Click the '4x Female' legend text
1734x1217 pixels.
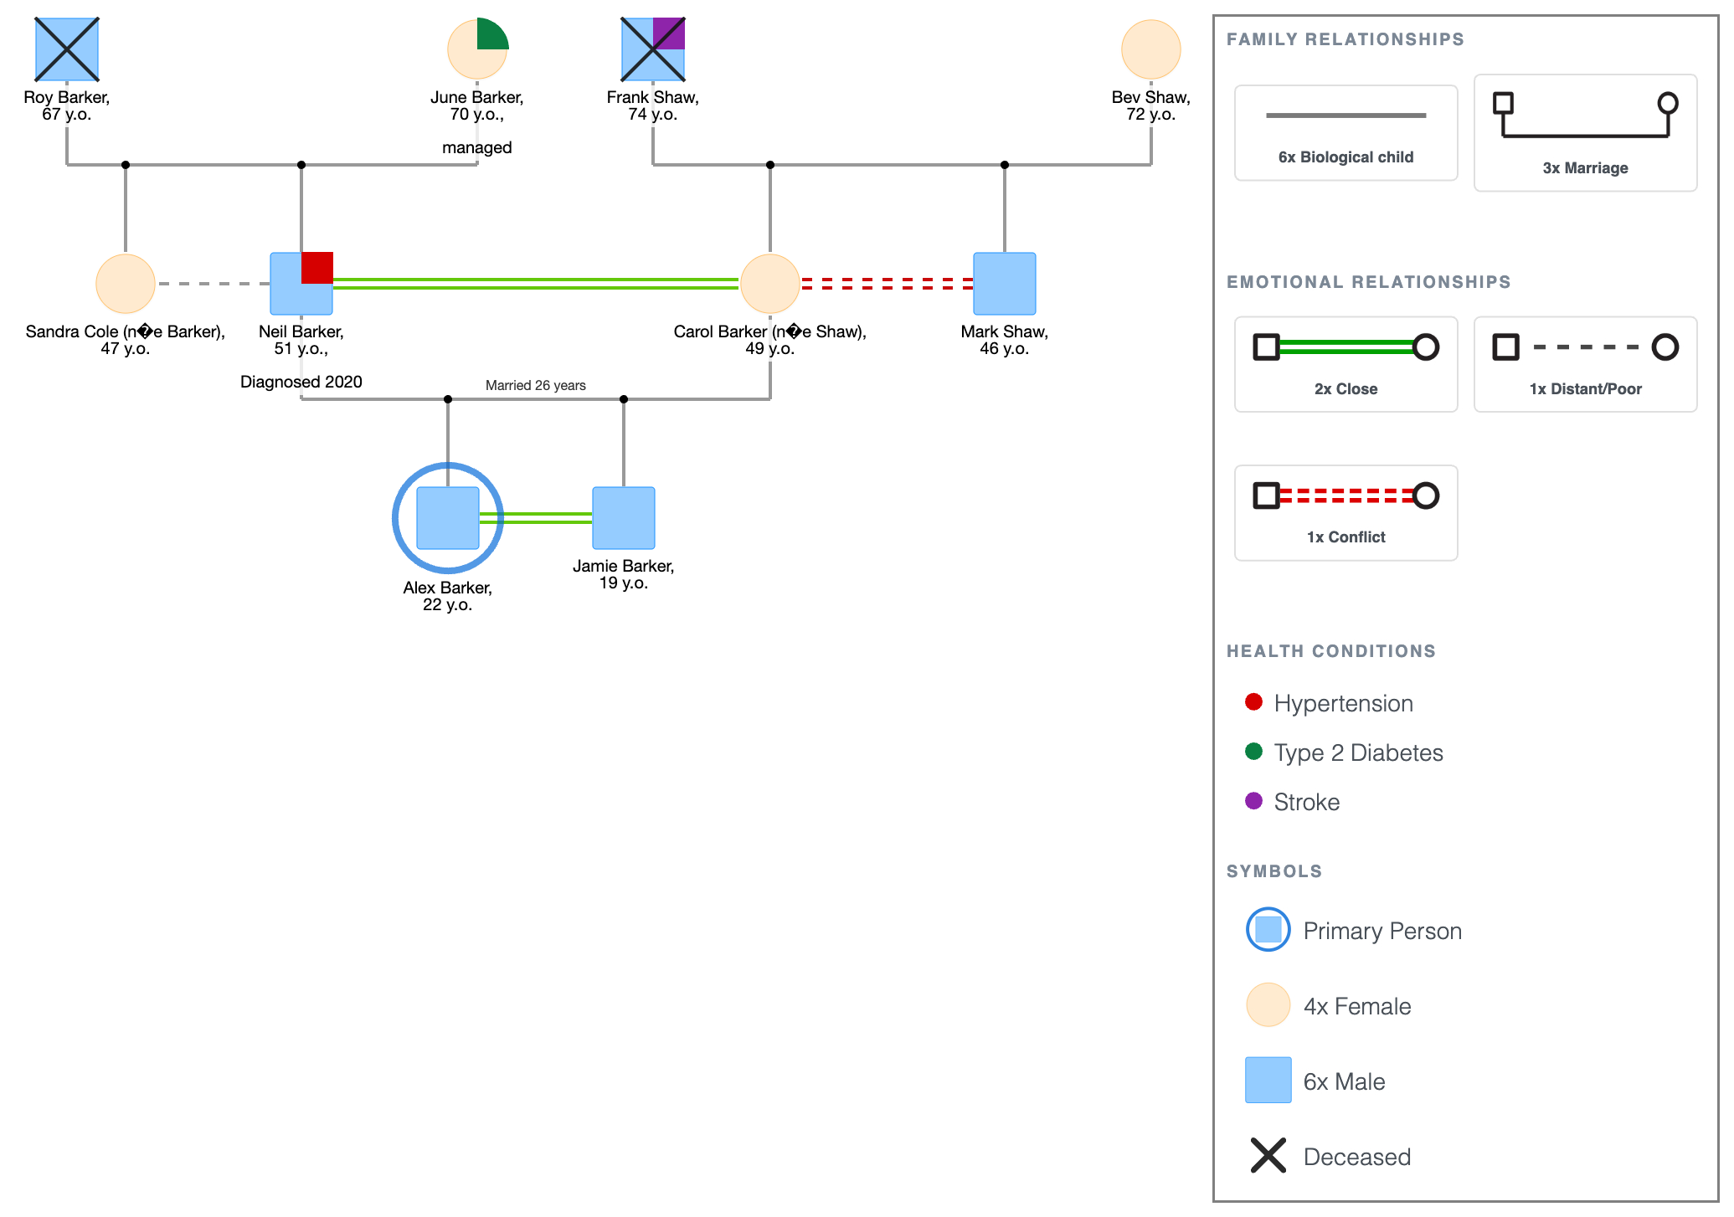tap(1357, 1006)
